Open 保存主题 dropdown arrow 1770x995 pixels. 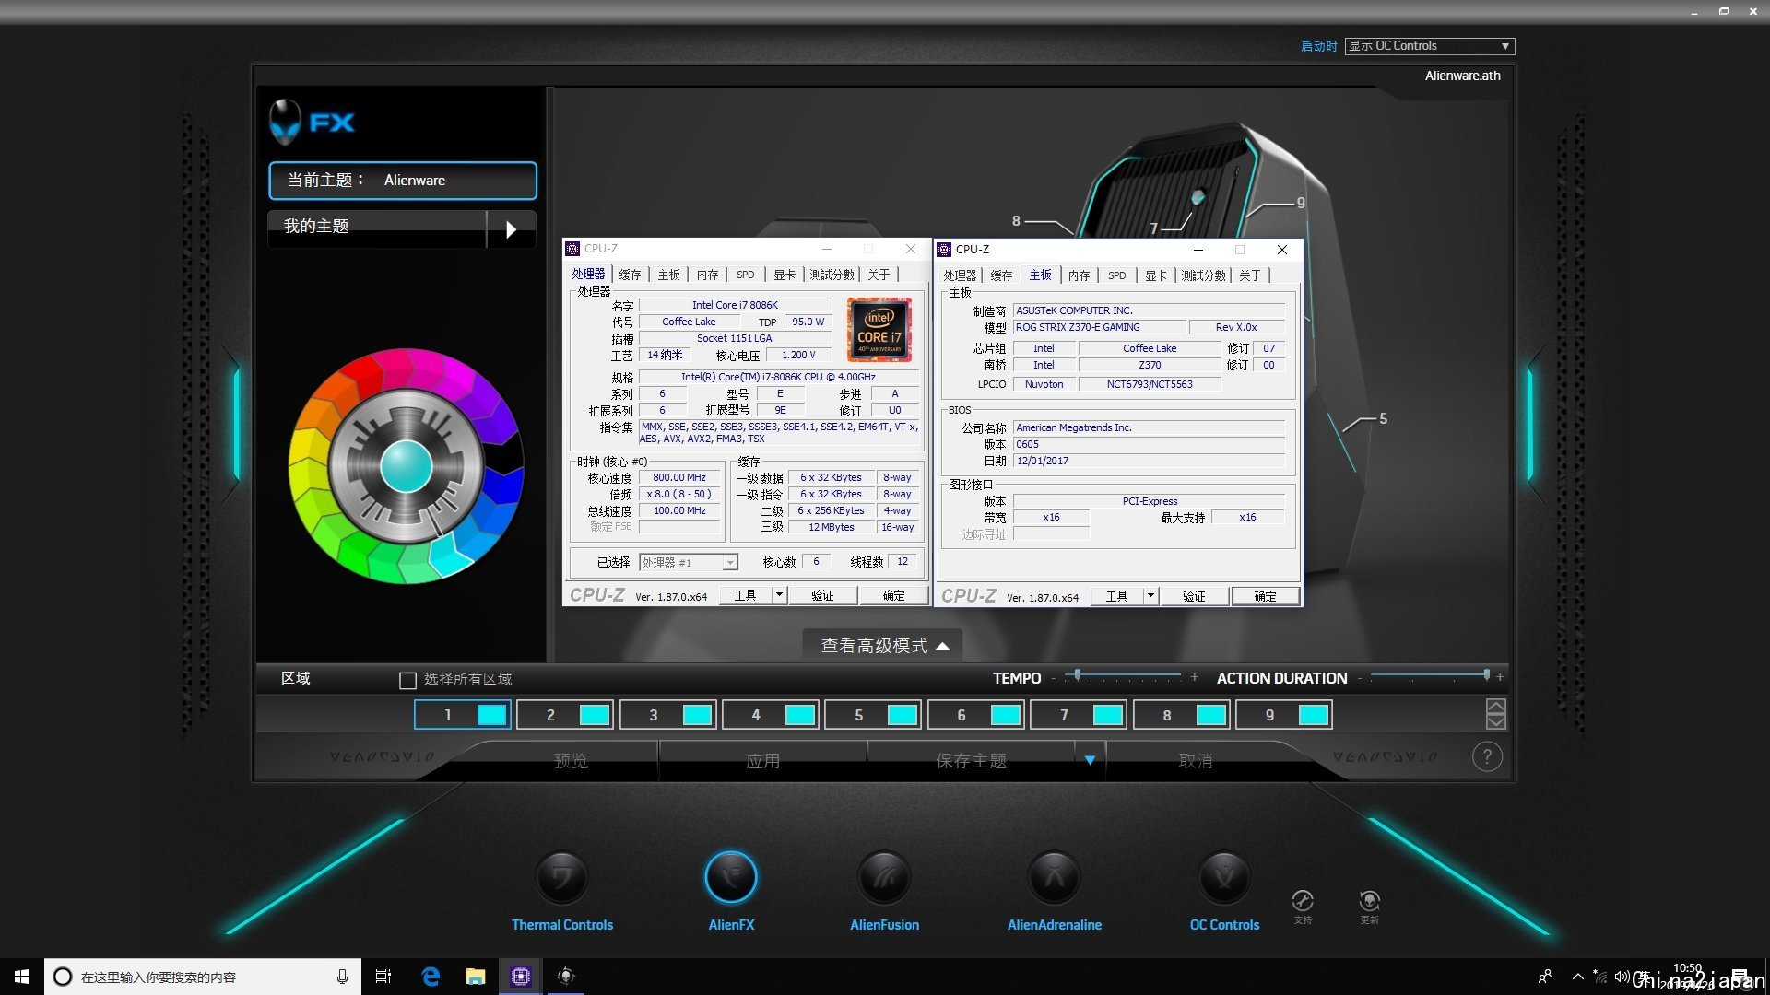1090,760
